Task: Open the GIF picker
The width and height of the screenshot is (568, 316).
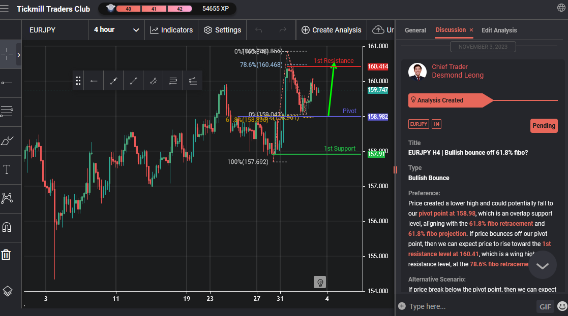Action: pyautogui.click(x=545, y=306)
